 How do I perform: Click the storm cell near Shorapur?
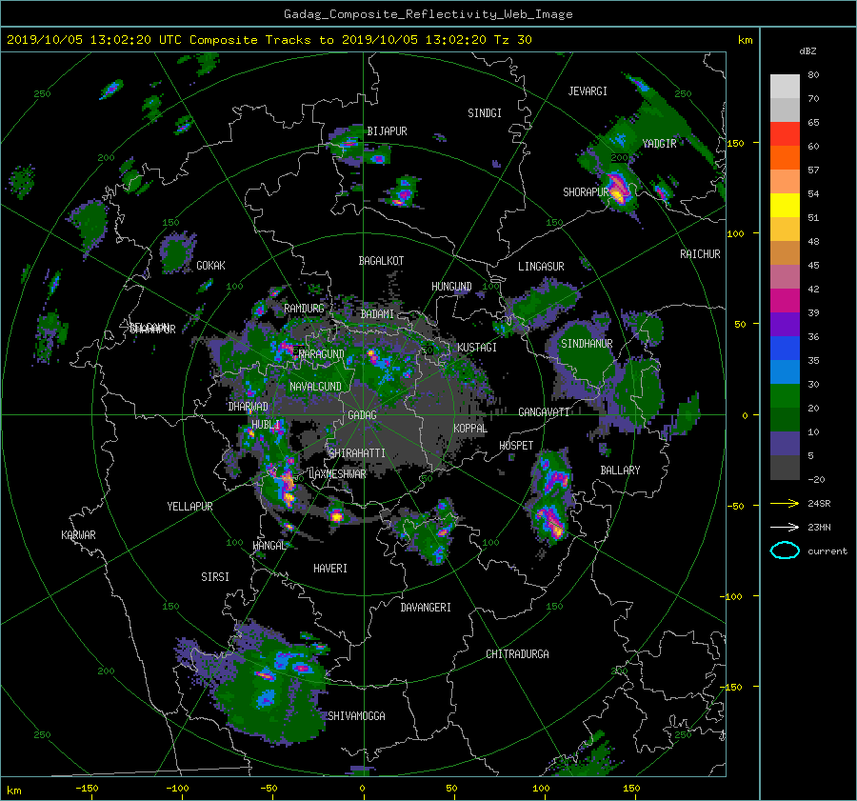click(x=618, y=189)
